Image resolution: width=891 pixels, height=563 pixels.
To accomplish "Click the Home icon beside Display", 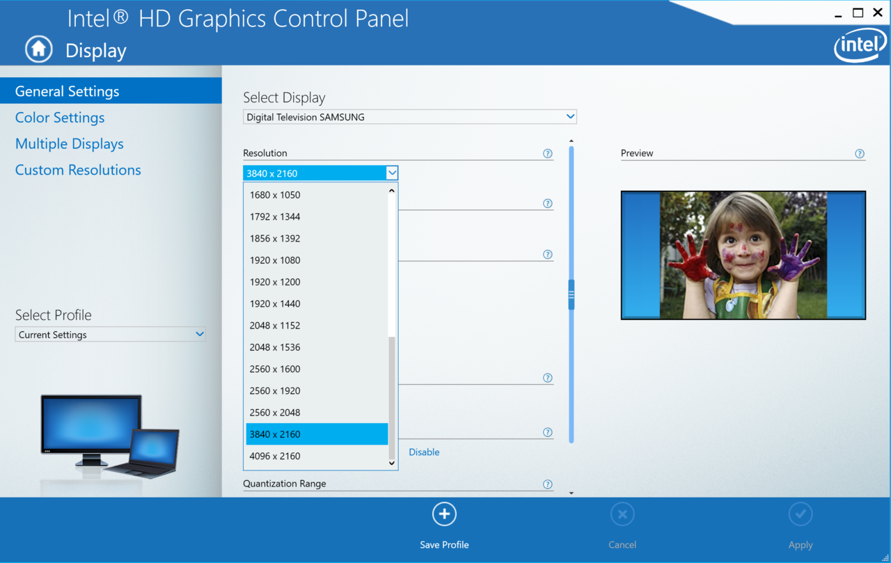I will pos(39,49).
